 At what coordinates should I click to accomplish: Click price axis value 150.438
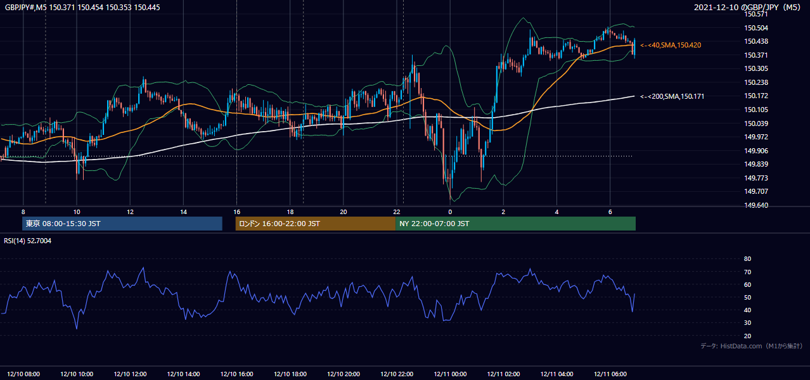coord(755,41)
